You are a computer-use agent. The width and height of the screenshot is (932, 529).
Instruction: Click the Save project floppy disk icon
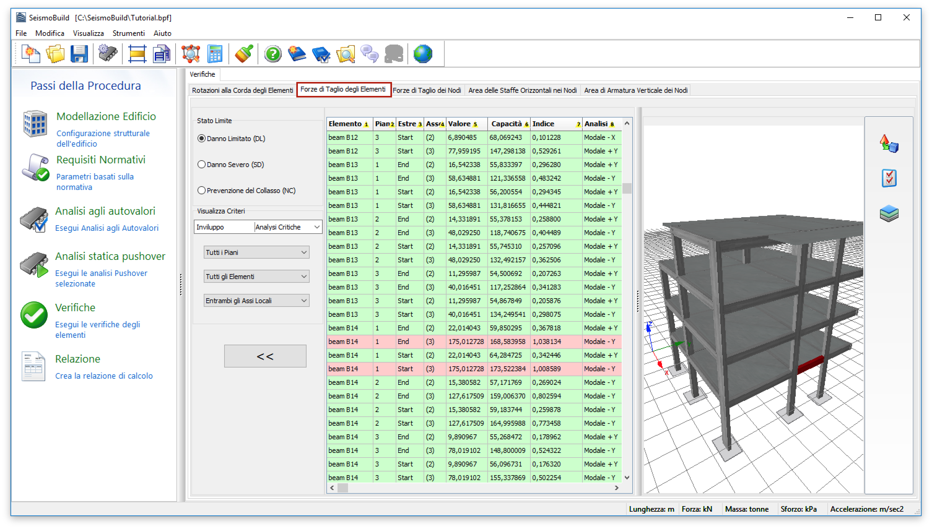[79, 54]
